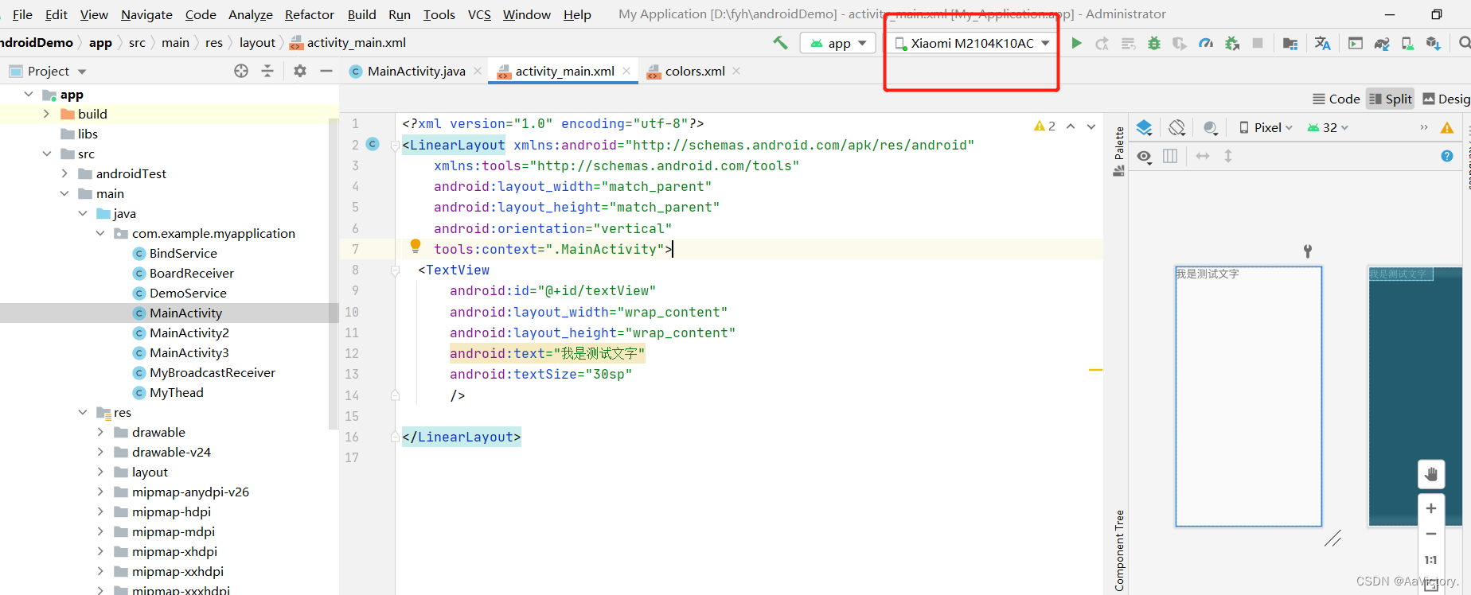Switch to colors.xml tab
This screenshot has width=1471, height=595.
point(694,71)
